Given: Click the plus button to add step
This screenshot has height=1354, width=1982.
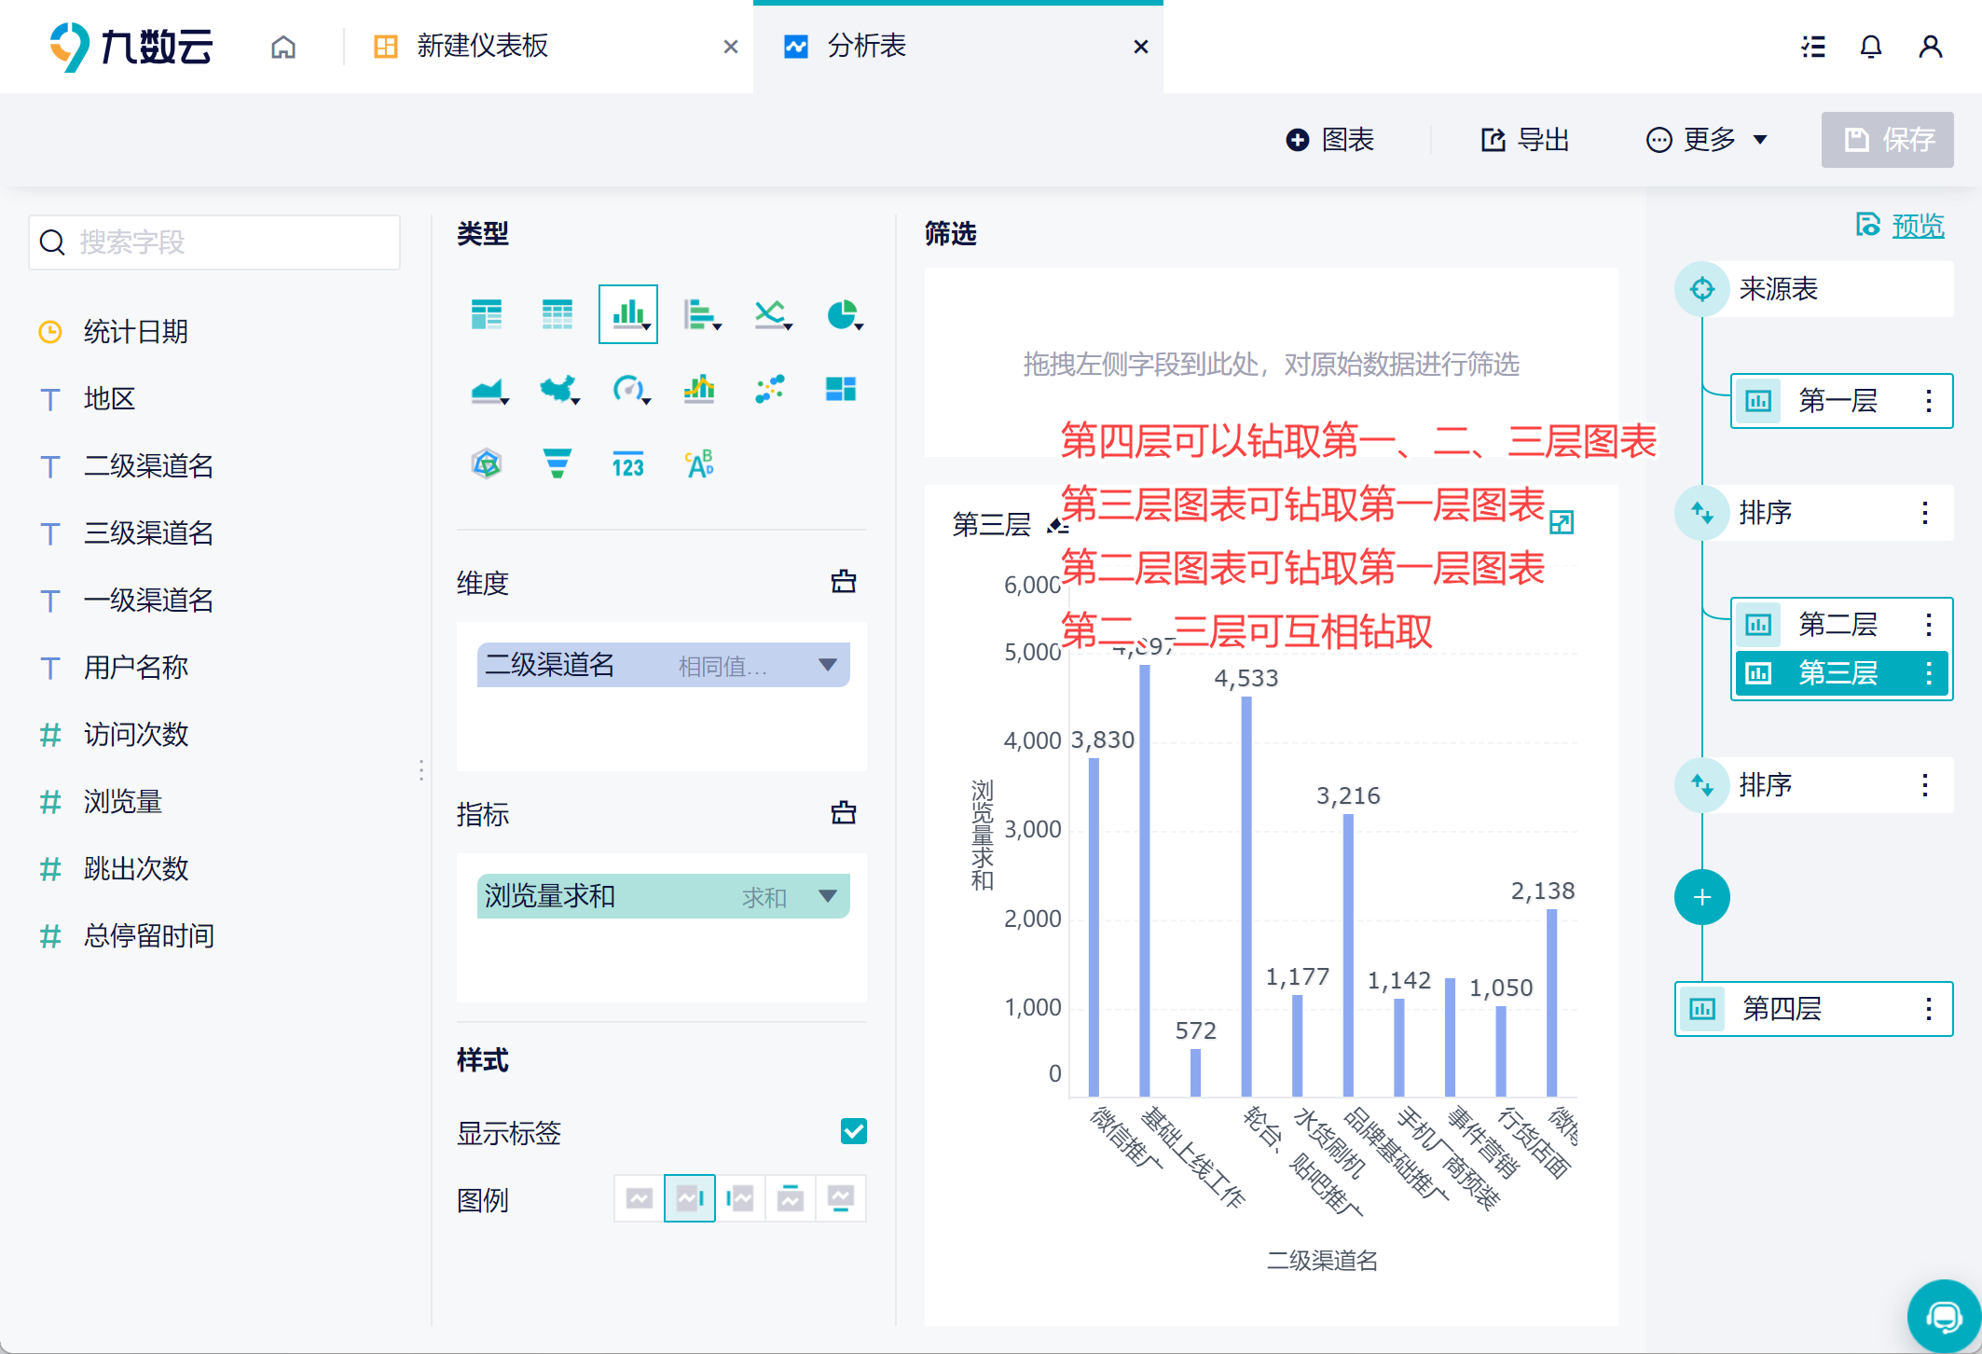Looking at the screenshot, I should coord(1701,897).
